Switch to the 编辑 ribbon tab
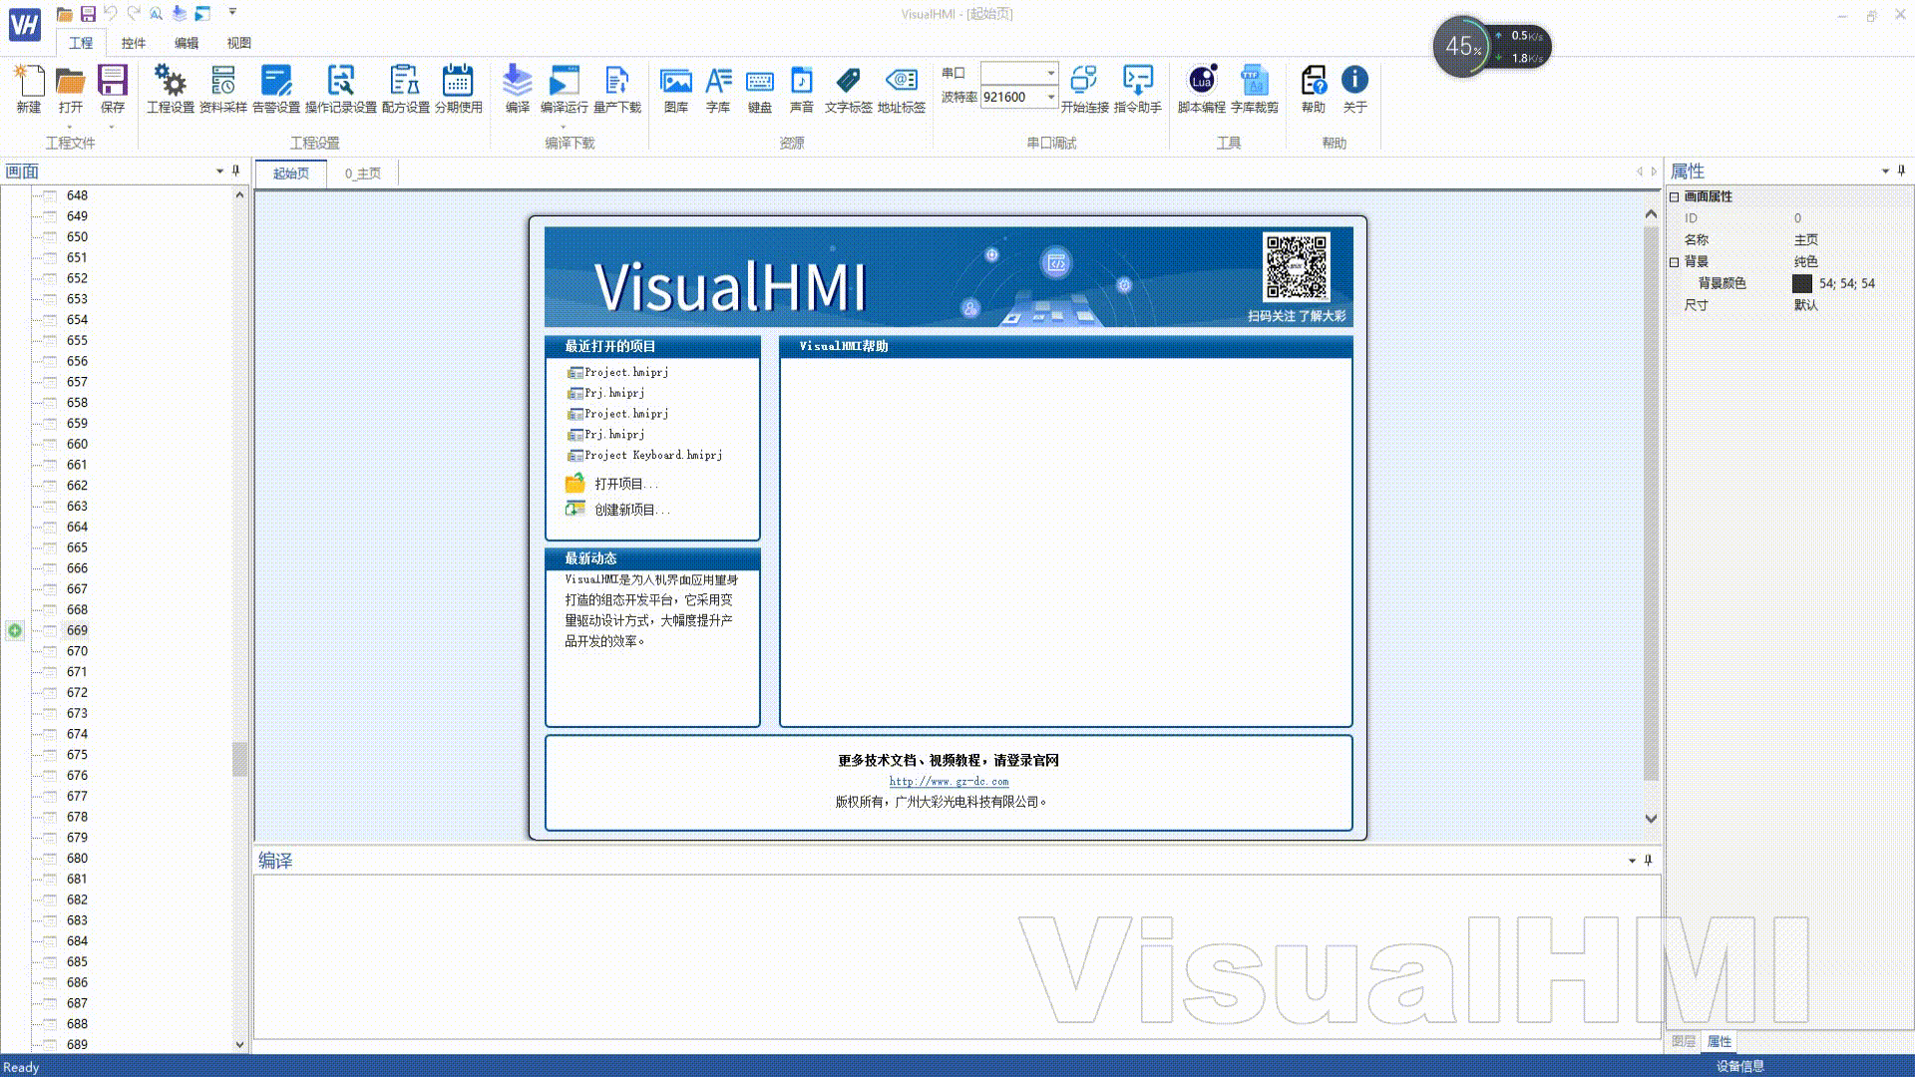 tap(186, 43)
